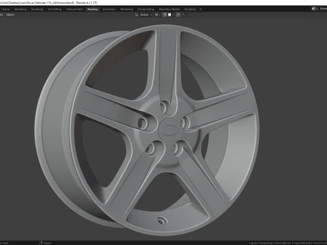Click the proportional falloff curve icon
Image resolution: width=327 pixels, height=245 pixels.
184,15
